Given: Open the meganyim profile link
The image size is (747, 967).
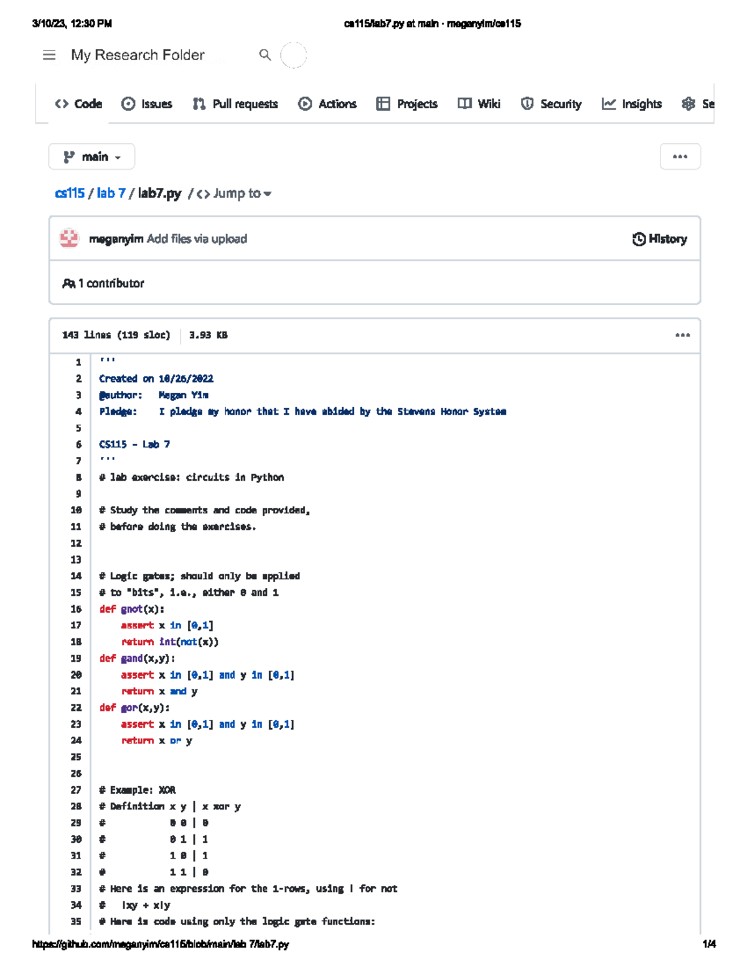Looking at the screenshot, I should point(116,239).
